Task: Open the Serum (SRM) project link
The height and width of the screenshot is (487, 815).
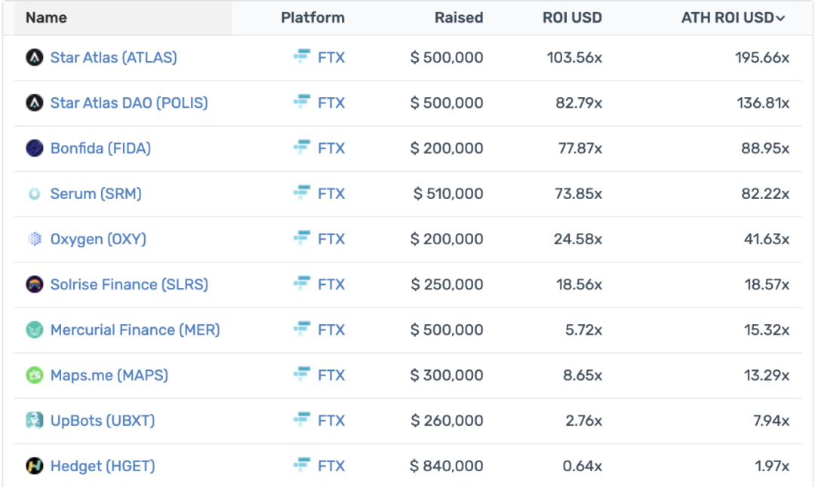Action: tap(96, 194)
